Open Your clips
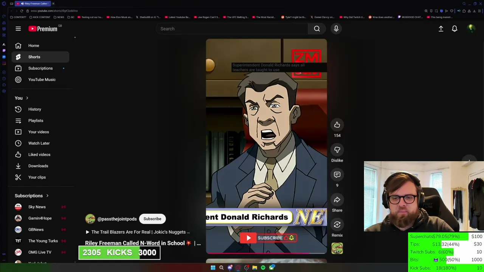 pyautogui.click(x=40, y=177)
